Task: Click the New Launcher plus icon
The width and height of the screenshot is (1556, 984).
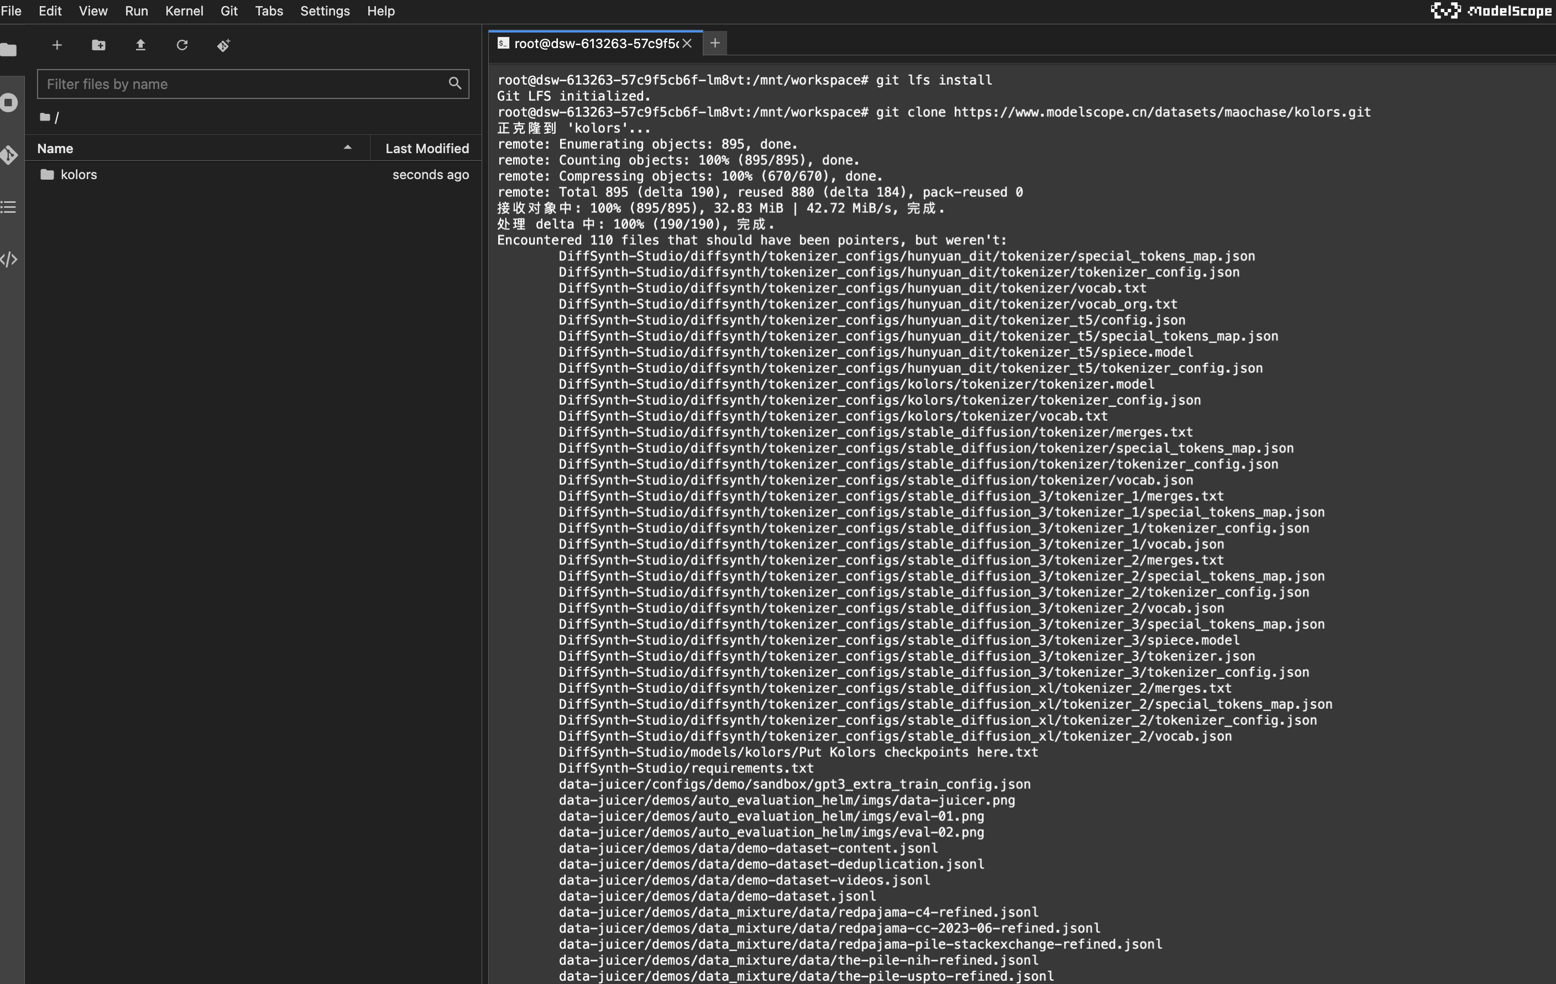Action: 57,45
